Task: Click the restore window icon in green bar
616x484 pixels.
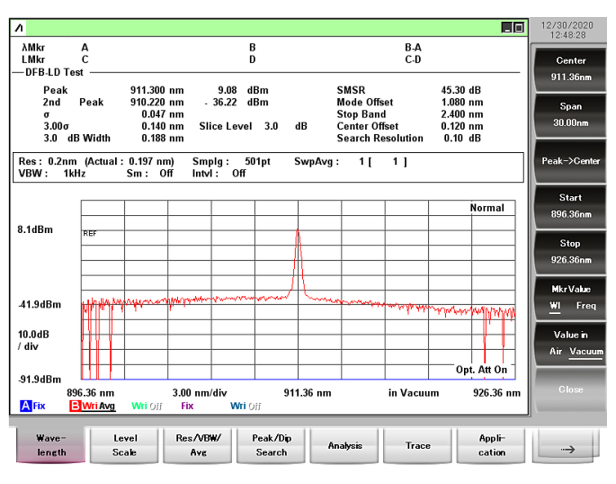Action: click(x=519, y=28)
